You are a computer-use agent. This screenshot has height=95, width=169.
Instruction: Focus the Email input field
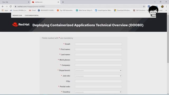pyautogui.click(x=98, y=44)
